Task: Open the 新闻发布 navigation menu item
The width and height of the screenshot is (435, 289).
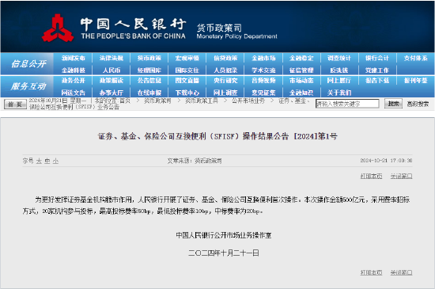Action: (74, 58)
